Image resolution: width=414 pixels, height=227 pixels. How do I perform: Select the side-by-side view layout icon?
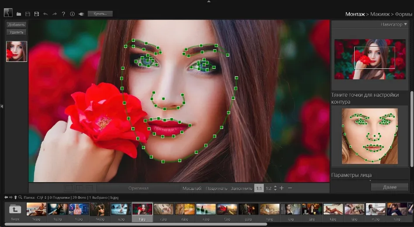click(79, 188)
